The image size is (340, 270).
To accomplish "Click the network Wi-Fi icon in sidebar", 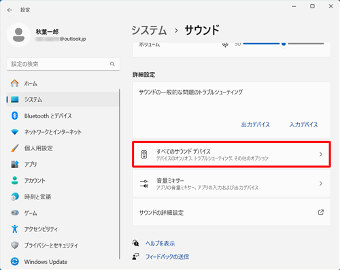I will pyautogui.click(x=15, y=132).
